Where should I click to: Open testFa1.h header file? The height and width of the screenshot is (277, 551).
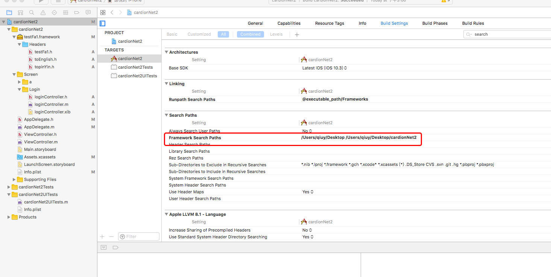click(43, 52)
